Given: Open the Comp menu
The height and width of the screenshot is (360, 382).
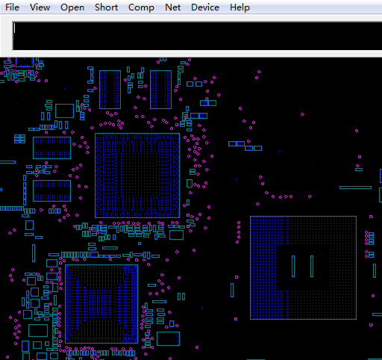Looking at the screenshot, I should click(x=141, y=7).
